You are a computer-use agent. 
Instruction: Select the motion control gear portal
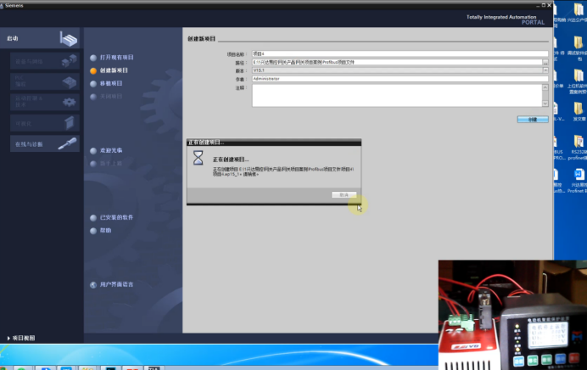pyautogui.click(x=45, y=102)
